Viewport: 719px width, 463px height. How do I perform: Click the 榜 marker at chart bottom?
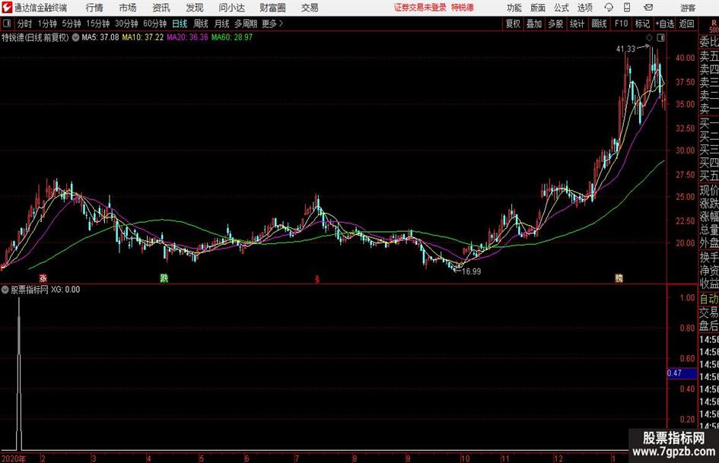619,277
